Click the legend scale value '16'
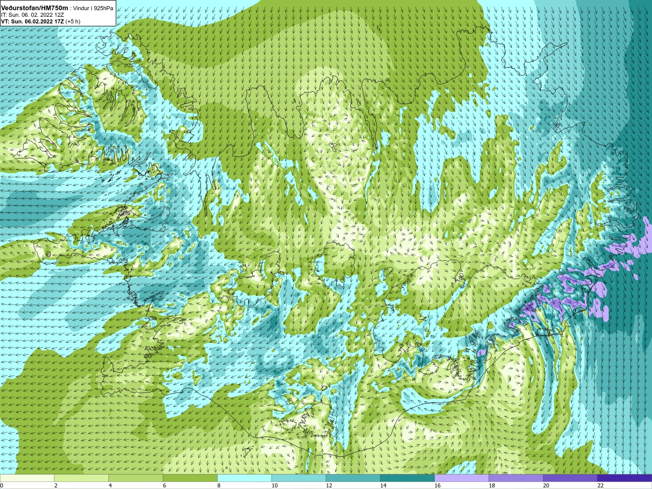Screen dimensions: 652x489 pyautogui.click(x=438, y=485)
